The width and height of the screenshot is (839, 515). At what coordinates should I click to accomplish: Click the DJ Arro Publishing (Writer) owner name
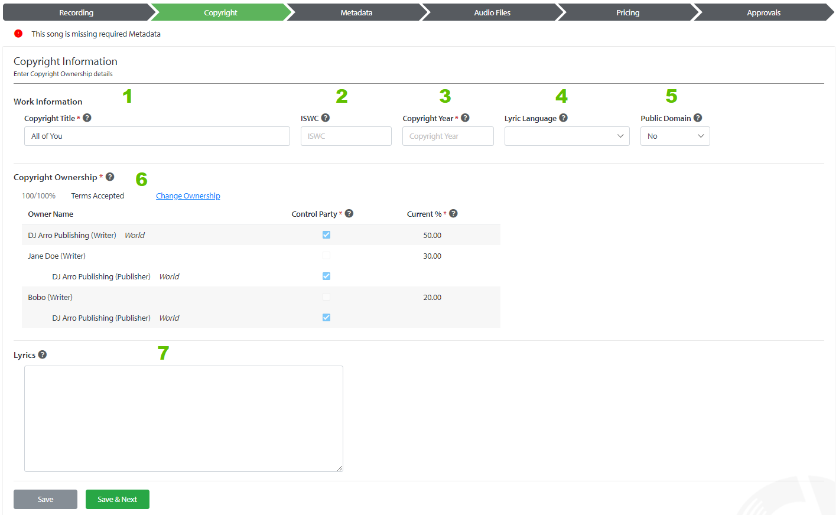click(x=72, y=235)
